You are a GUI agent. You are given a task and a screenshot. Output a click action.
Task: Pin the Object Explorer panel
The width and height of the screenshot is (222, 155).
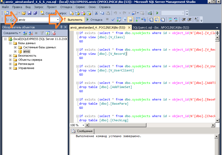[x=61, y=27]
